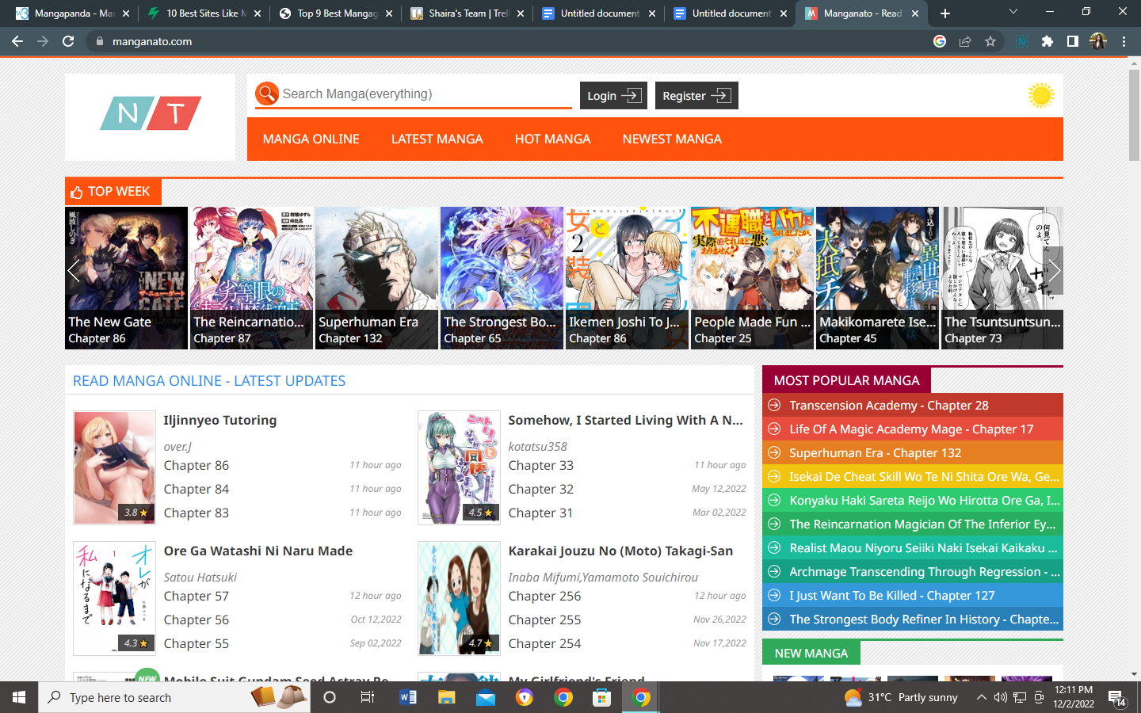Open the Chrome three-dot menu
This screenshot has width=1141, height=713.
point(1124,41)
